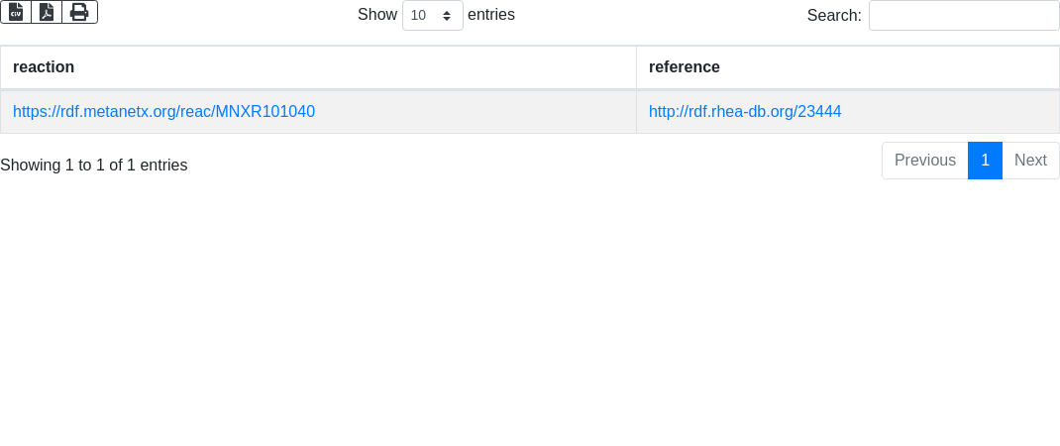Export the table as PDF
Viewport: 1060px width, 446px height.
point(47,12)
